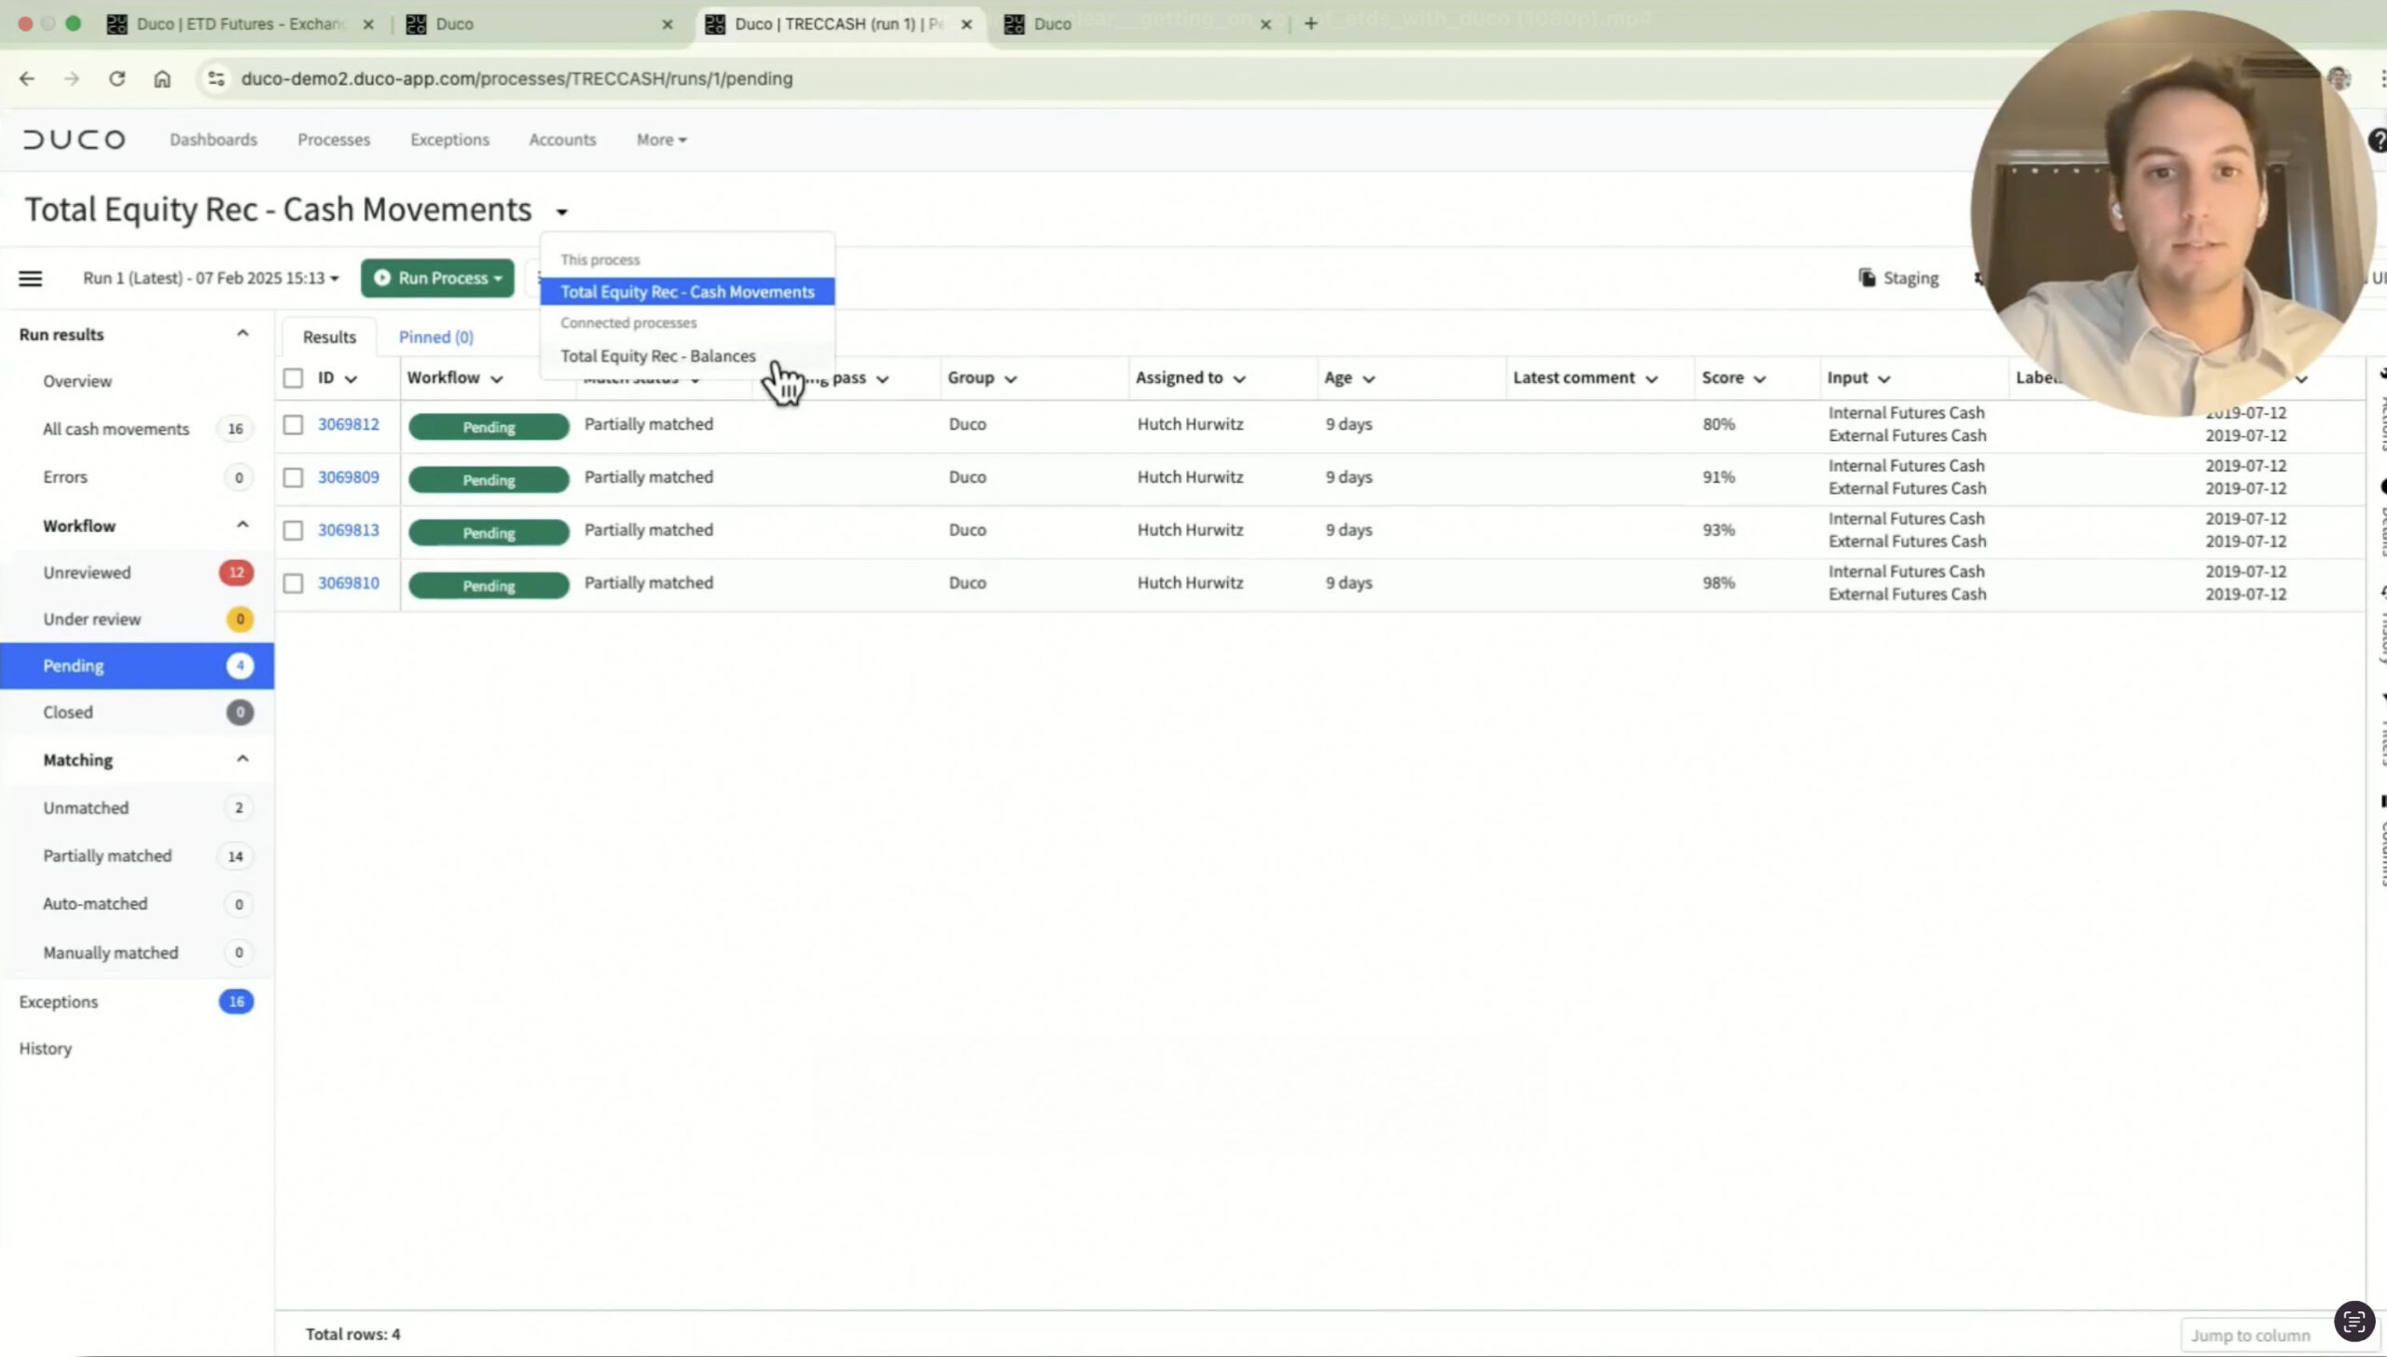Open the Group column header menu
Image resolution: width=2387 pixels, height=1357 pixels.
click(1010, 379)
